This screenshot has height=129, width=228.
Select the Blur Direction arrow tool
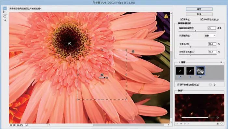pyautogui.click(x=5, y=12)
